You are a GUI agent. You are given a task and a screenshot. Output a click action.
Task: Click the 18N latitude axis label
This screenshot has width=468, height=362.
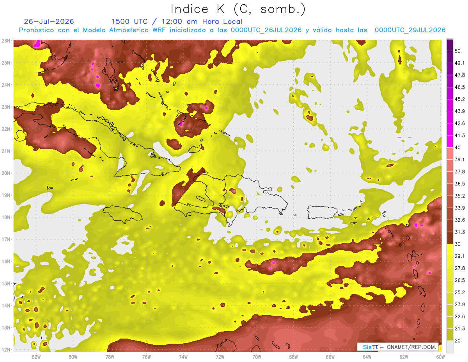tap(6, 217)
